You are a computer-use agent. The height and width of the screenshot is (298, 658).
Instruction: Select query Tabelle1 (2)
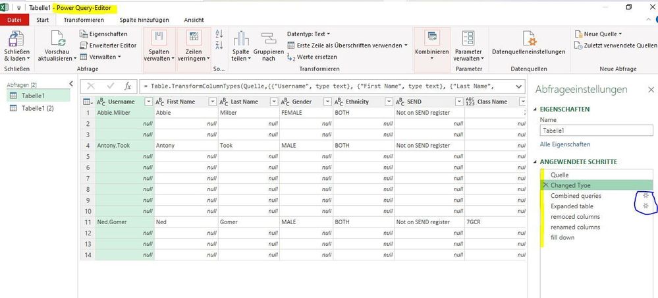(x=39, y=108)
